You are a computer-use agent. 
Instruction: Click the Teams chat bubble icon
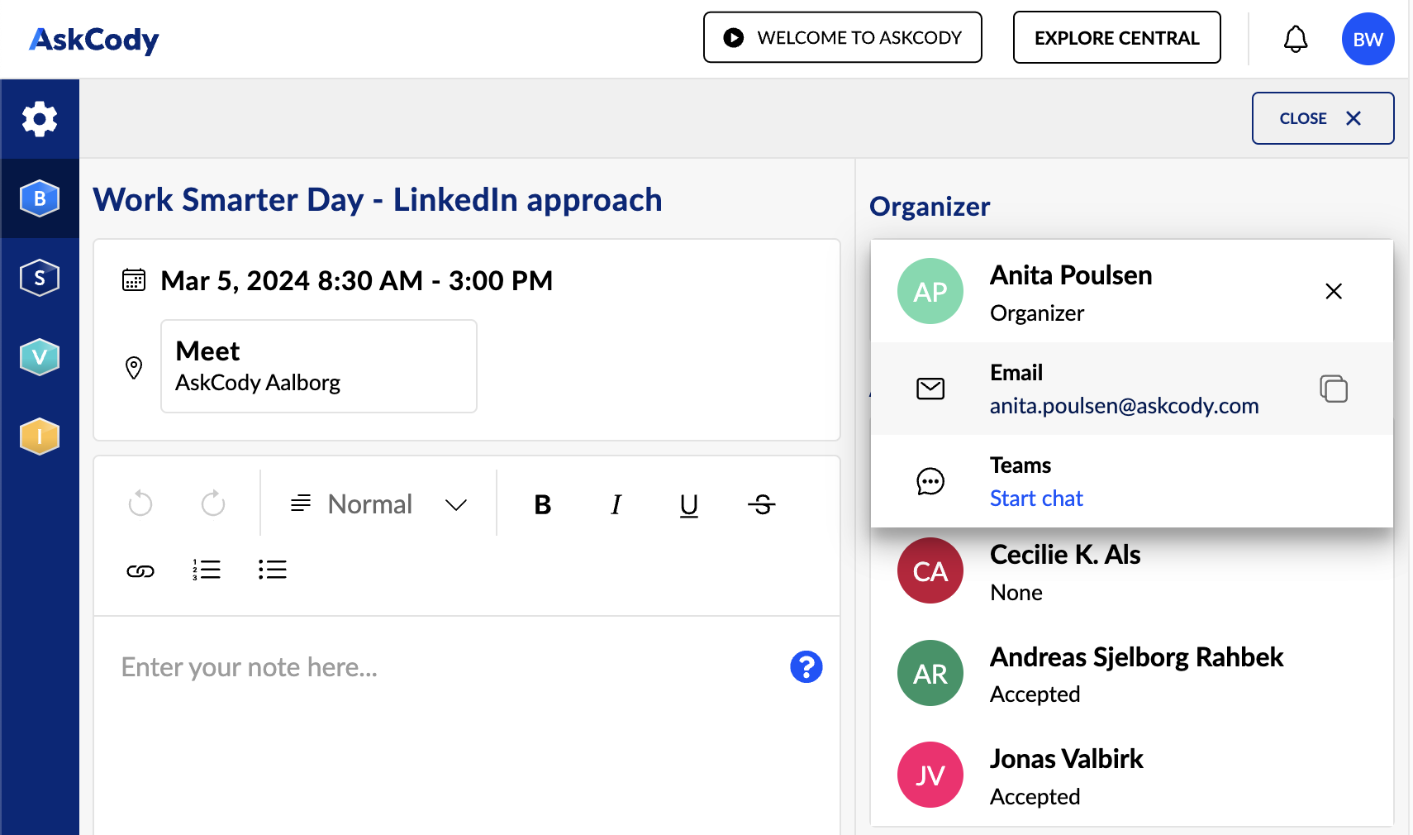pyautogui.click(x=930, y=481)
